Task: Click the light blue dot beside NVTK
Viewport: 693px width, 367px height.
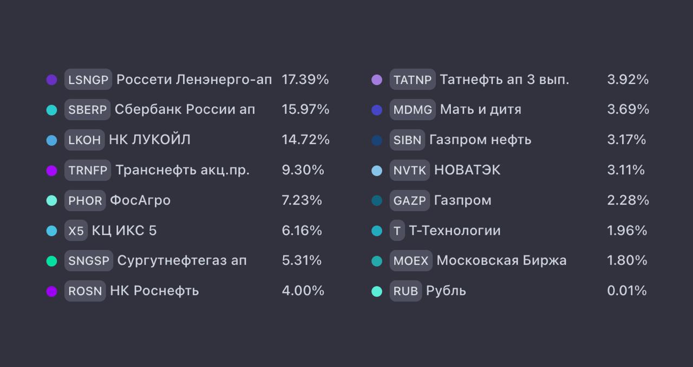Action: (x=377, y=171)
